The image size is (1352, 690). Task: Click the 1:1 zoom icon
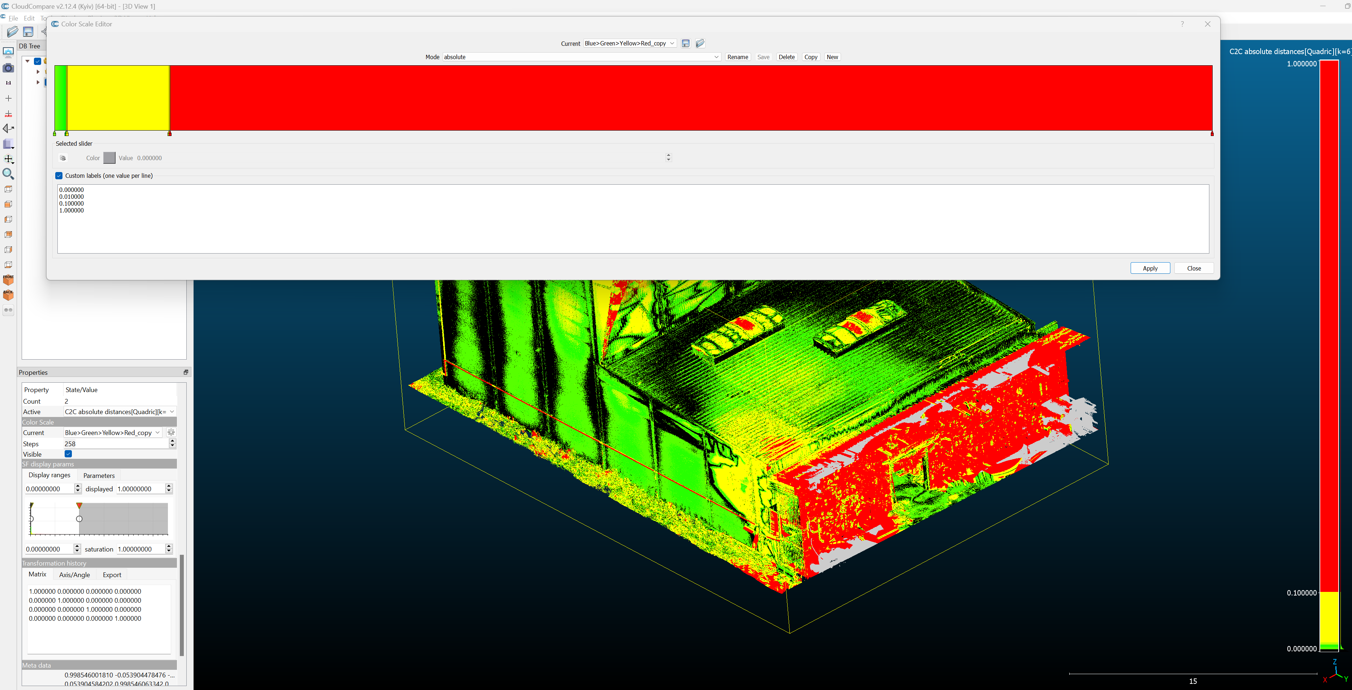(8, 83)
